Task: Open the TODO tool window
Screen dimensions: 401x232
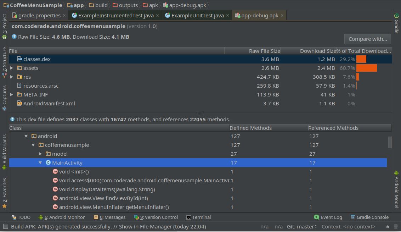Action: click(21, 217)
